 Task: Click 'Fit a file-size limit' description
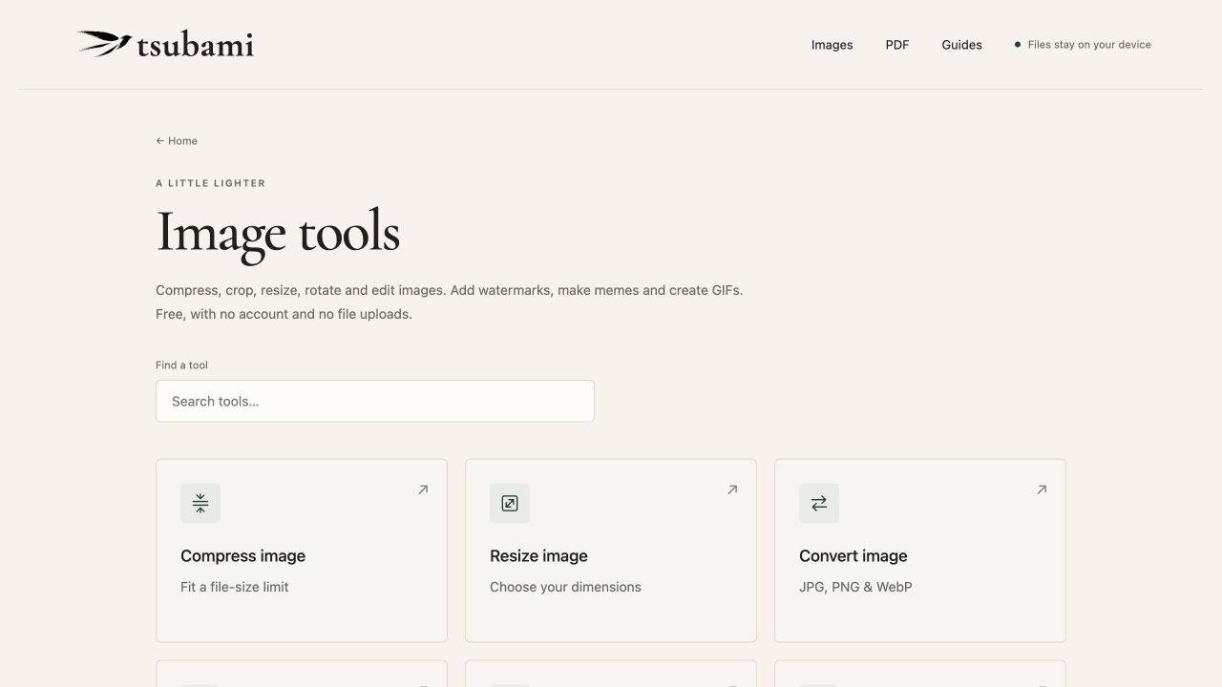click(234, 587)
